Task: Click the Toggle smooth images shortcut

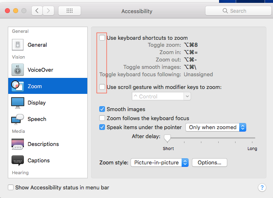Action: 190,67
